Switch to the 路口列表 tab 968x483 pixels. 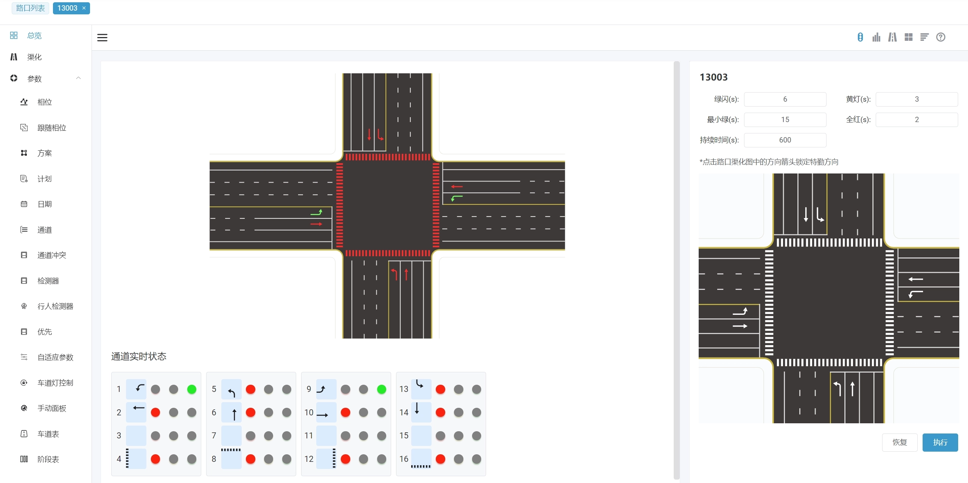(30, 8)
